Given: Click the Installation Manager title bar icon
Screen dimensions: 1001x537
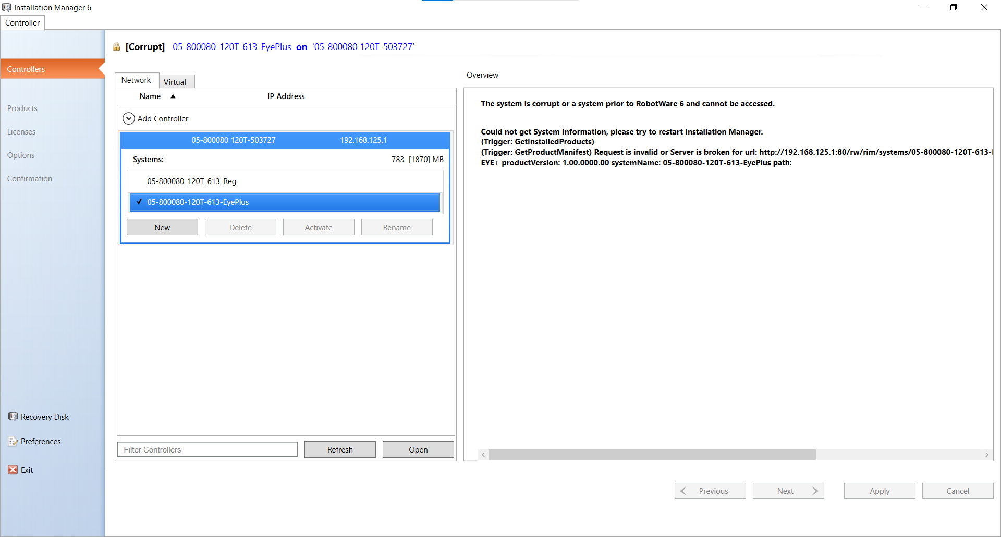Looking at the screenshot, I should 6,7.
